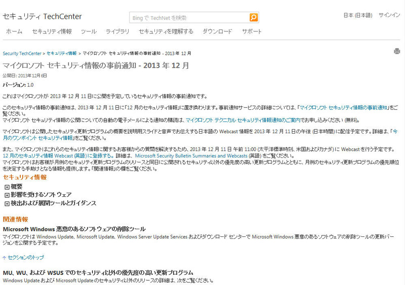Open セキュリティを理解する in navigation
The width and height of the screenshot is (405, 285).
click(x=166, y=31)
